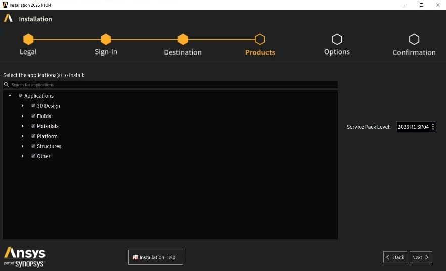Jump to the Confirmation step label
Viewport: 446px width, 271px height.
pos(414,52)
